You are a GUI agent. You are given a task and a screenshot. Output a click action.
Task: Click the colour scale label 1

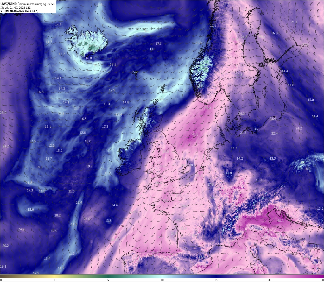click(54, 280)
